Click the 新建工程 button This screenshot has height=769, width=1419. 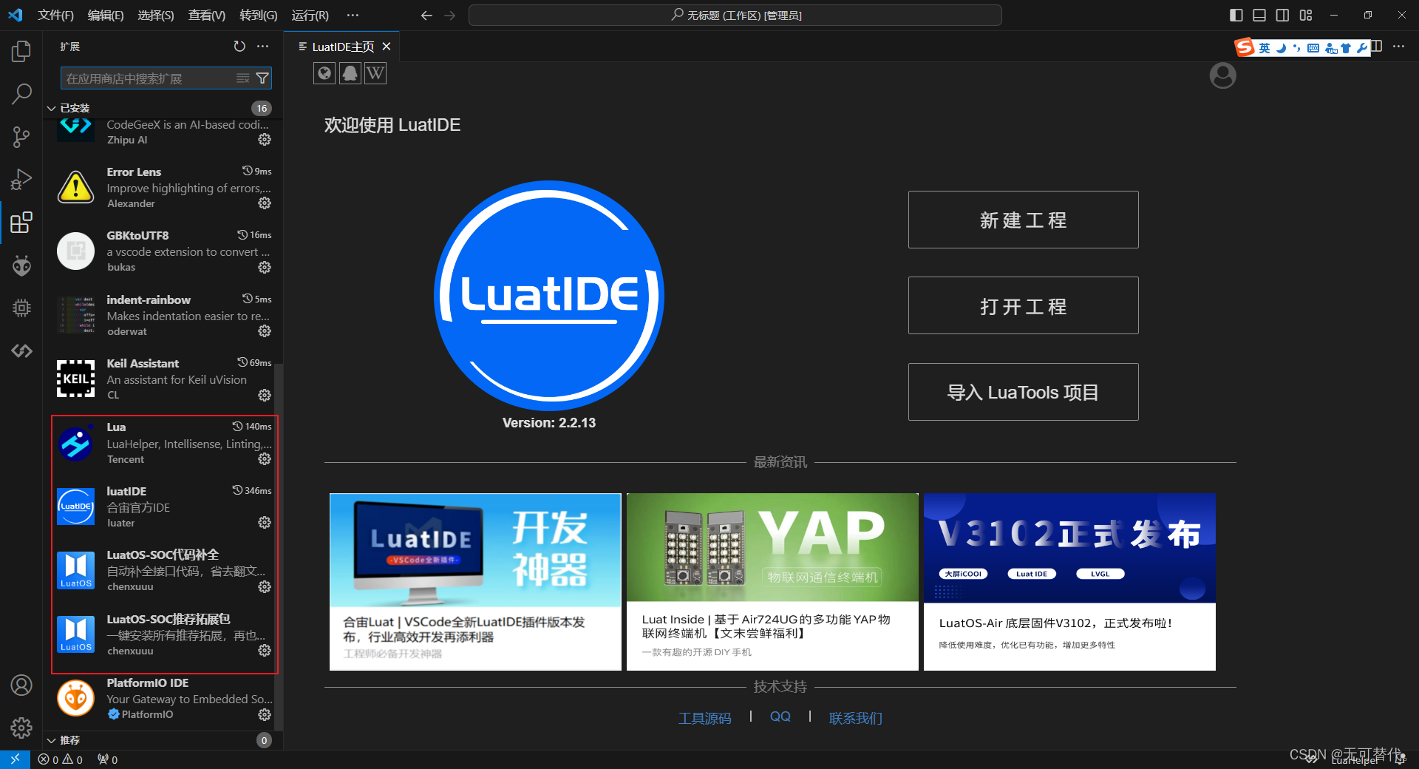click(x=1023, y=220)
